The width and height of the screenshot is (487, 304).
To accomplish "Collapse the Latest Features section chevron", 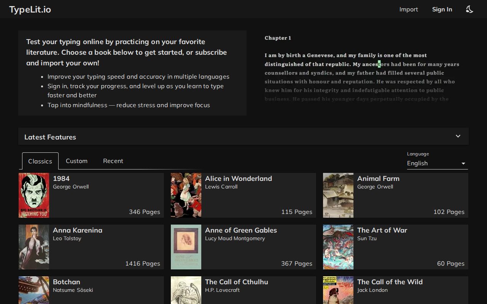I will point(458,136).
